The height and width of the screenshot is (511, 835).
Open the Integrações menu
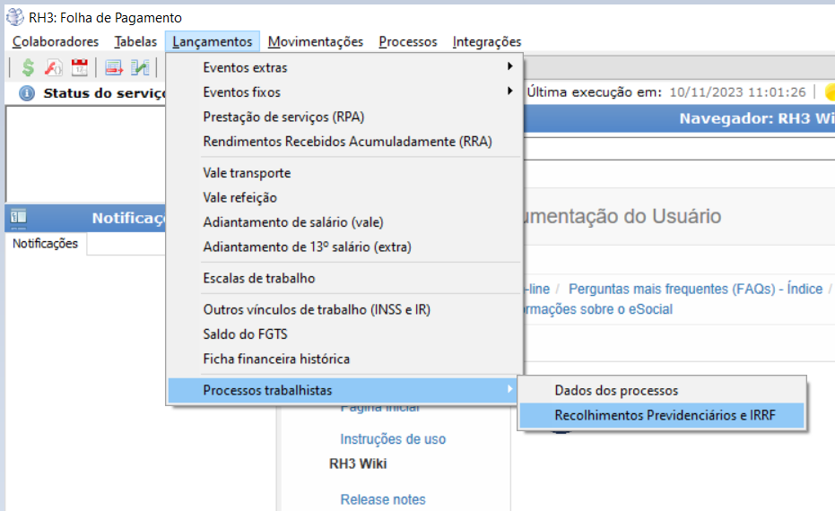(486, 41)
